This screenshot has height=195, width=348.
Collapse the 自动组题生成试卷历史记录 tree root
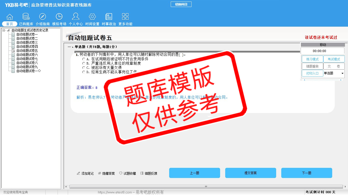point(4,30)
